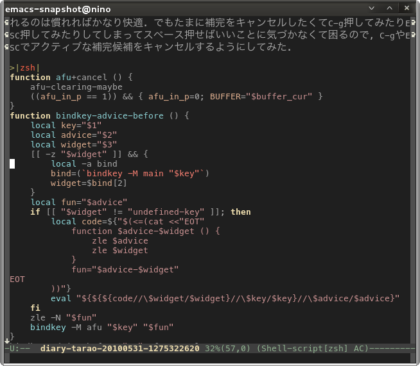Click the zle -N "$fun" line

63,318
